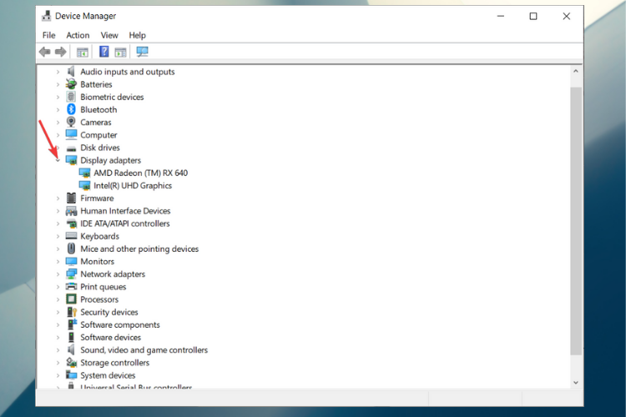Click the Biometric devices fingerprint icon
Viewport: 626px width, 417px height.
[x=71, y=97]
